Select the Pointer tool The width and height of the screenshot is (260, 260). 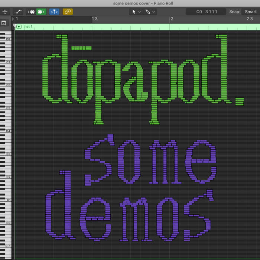coord(134,12)
